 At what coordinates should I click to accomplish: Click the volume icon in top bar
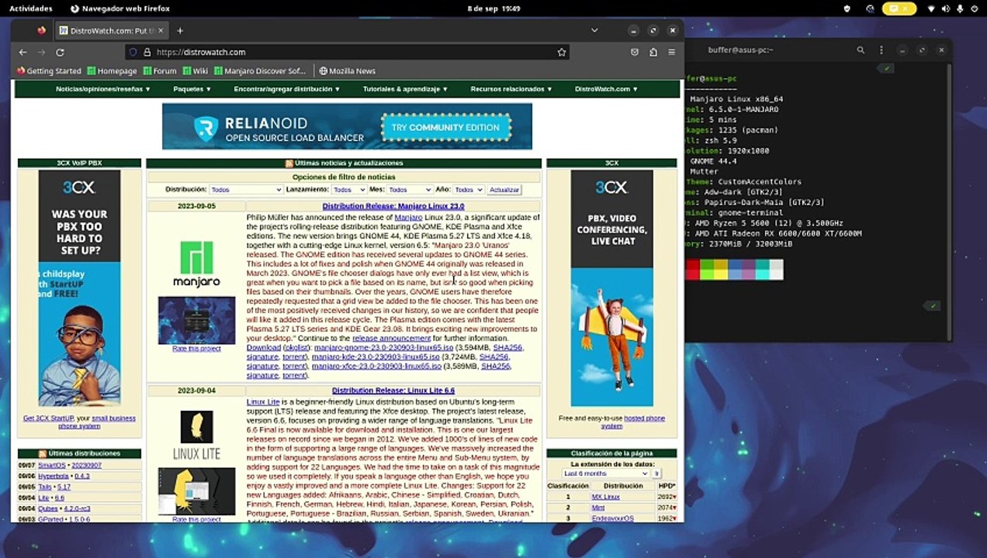pos(946,9)
